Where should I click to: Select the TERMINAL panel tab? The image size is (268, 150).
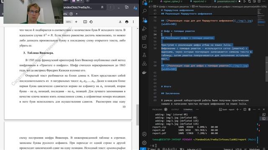188,109
